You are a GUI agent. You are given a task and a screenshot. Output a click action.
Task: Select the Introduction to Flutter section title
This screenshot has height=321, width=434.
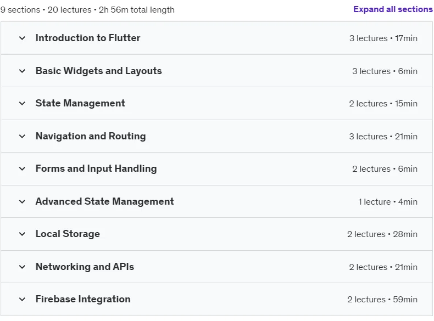(x=88, y=38)
